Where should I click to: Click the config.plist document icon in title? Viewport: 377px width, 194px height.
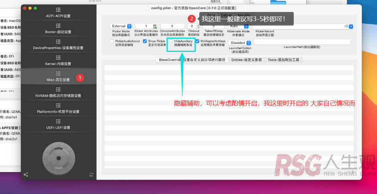tap(148, 8)
